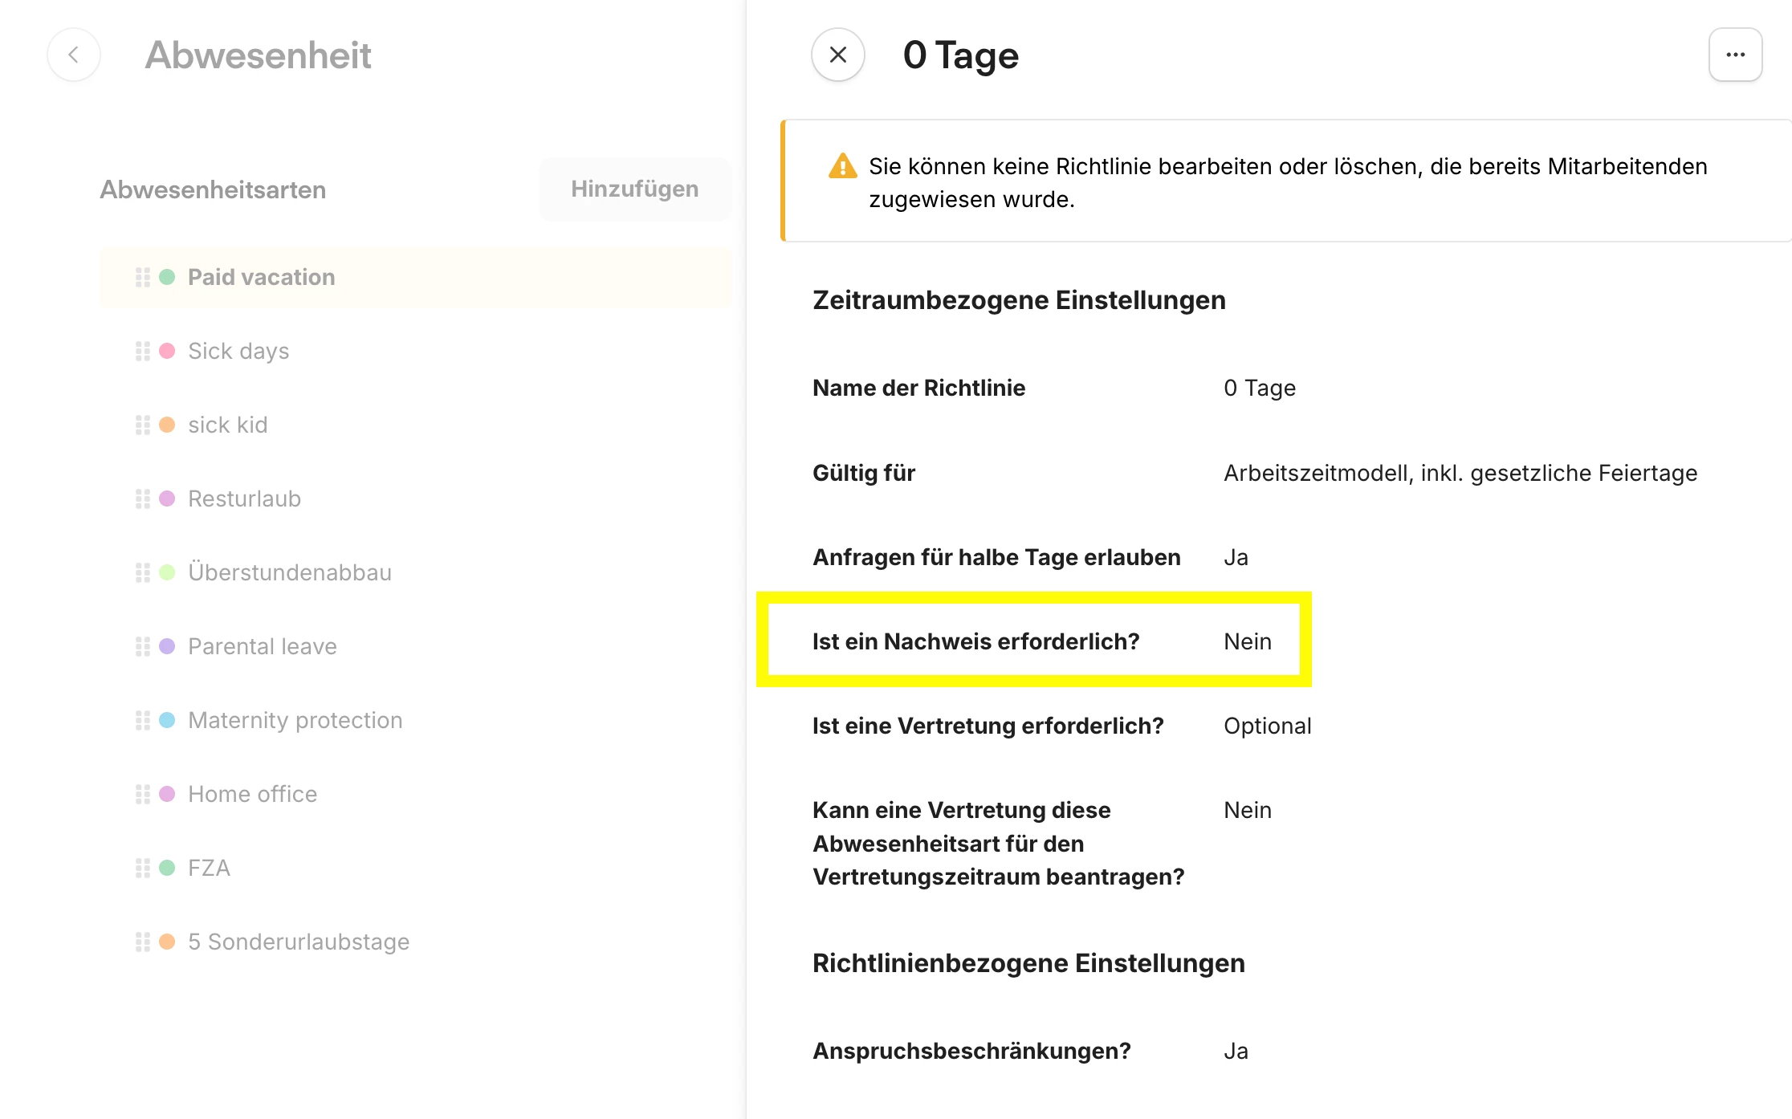Click the back arrow next to Abwesenheit
Viewport: 1792px width, 1119px height.
74,55
